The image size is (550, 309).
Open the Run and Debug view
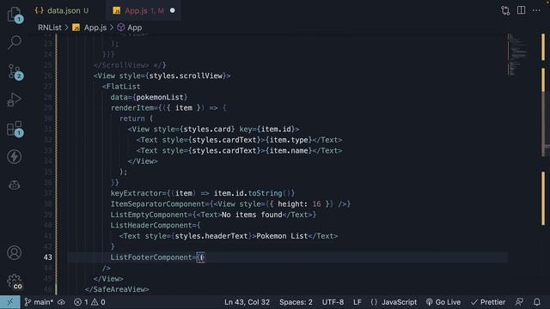tap(15, 100)
